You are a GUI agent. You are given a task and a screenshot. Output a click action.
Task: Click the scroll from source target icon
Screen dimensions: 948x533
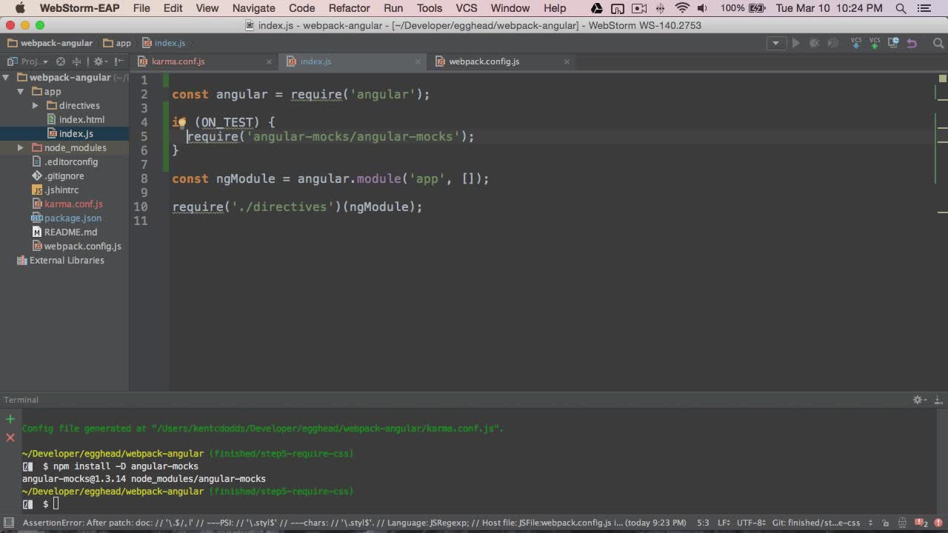61,61
